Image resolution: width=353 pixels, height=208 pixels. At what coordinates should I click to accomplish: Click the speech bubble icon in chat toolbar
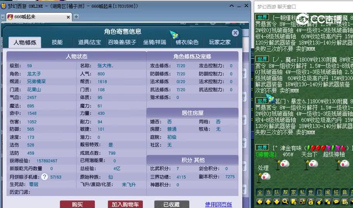pos(336,201)
